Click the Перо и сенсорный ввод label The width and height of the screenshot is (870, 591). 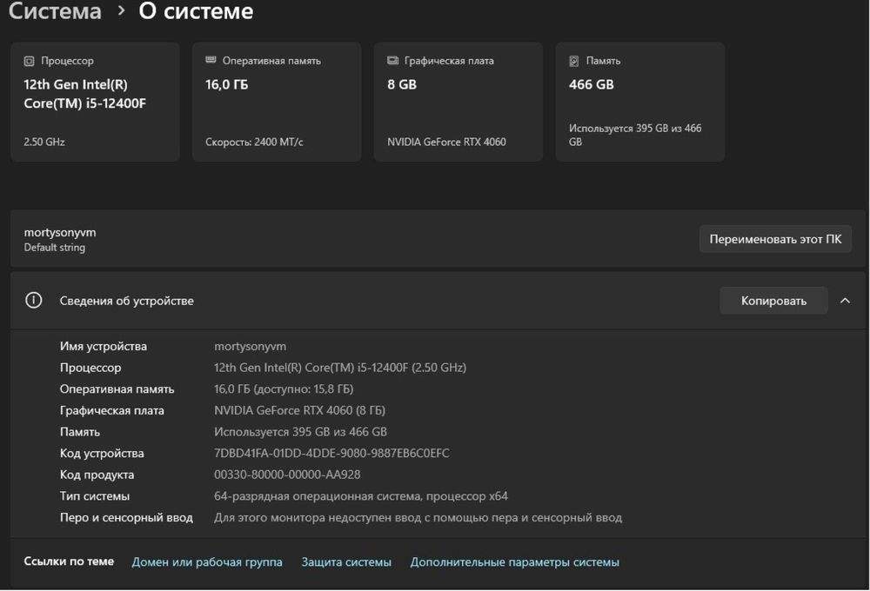126,518
